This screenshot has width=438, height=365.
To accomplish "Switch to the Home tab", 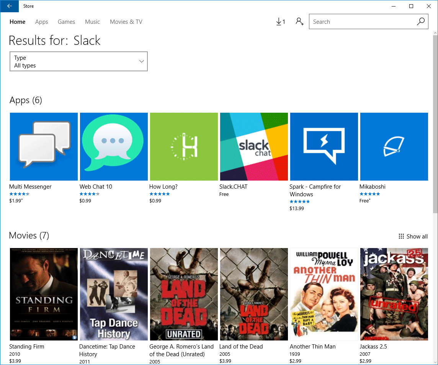I will [17, 22].
